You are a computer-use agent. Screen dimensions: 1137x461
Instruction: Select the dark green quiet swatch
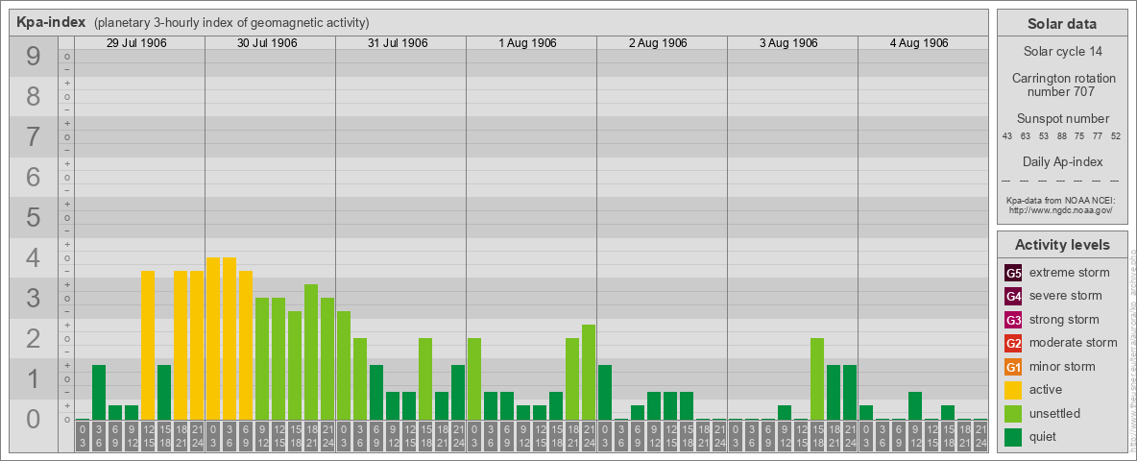pos(1013,436)
